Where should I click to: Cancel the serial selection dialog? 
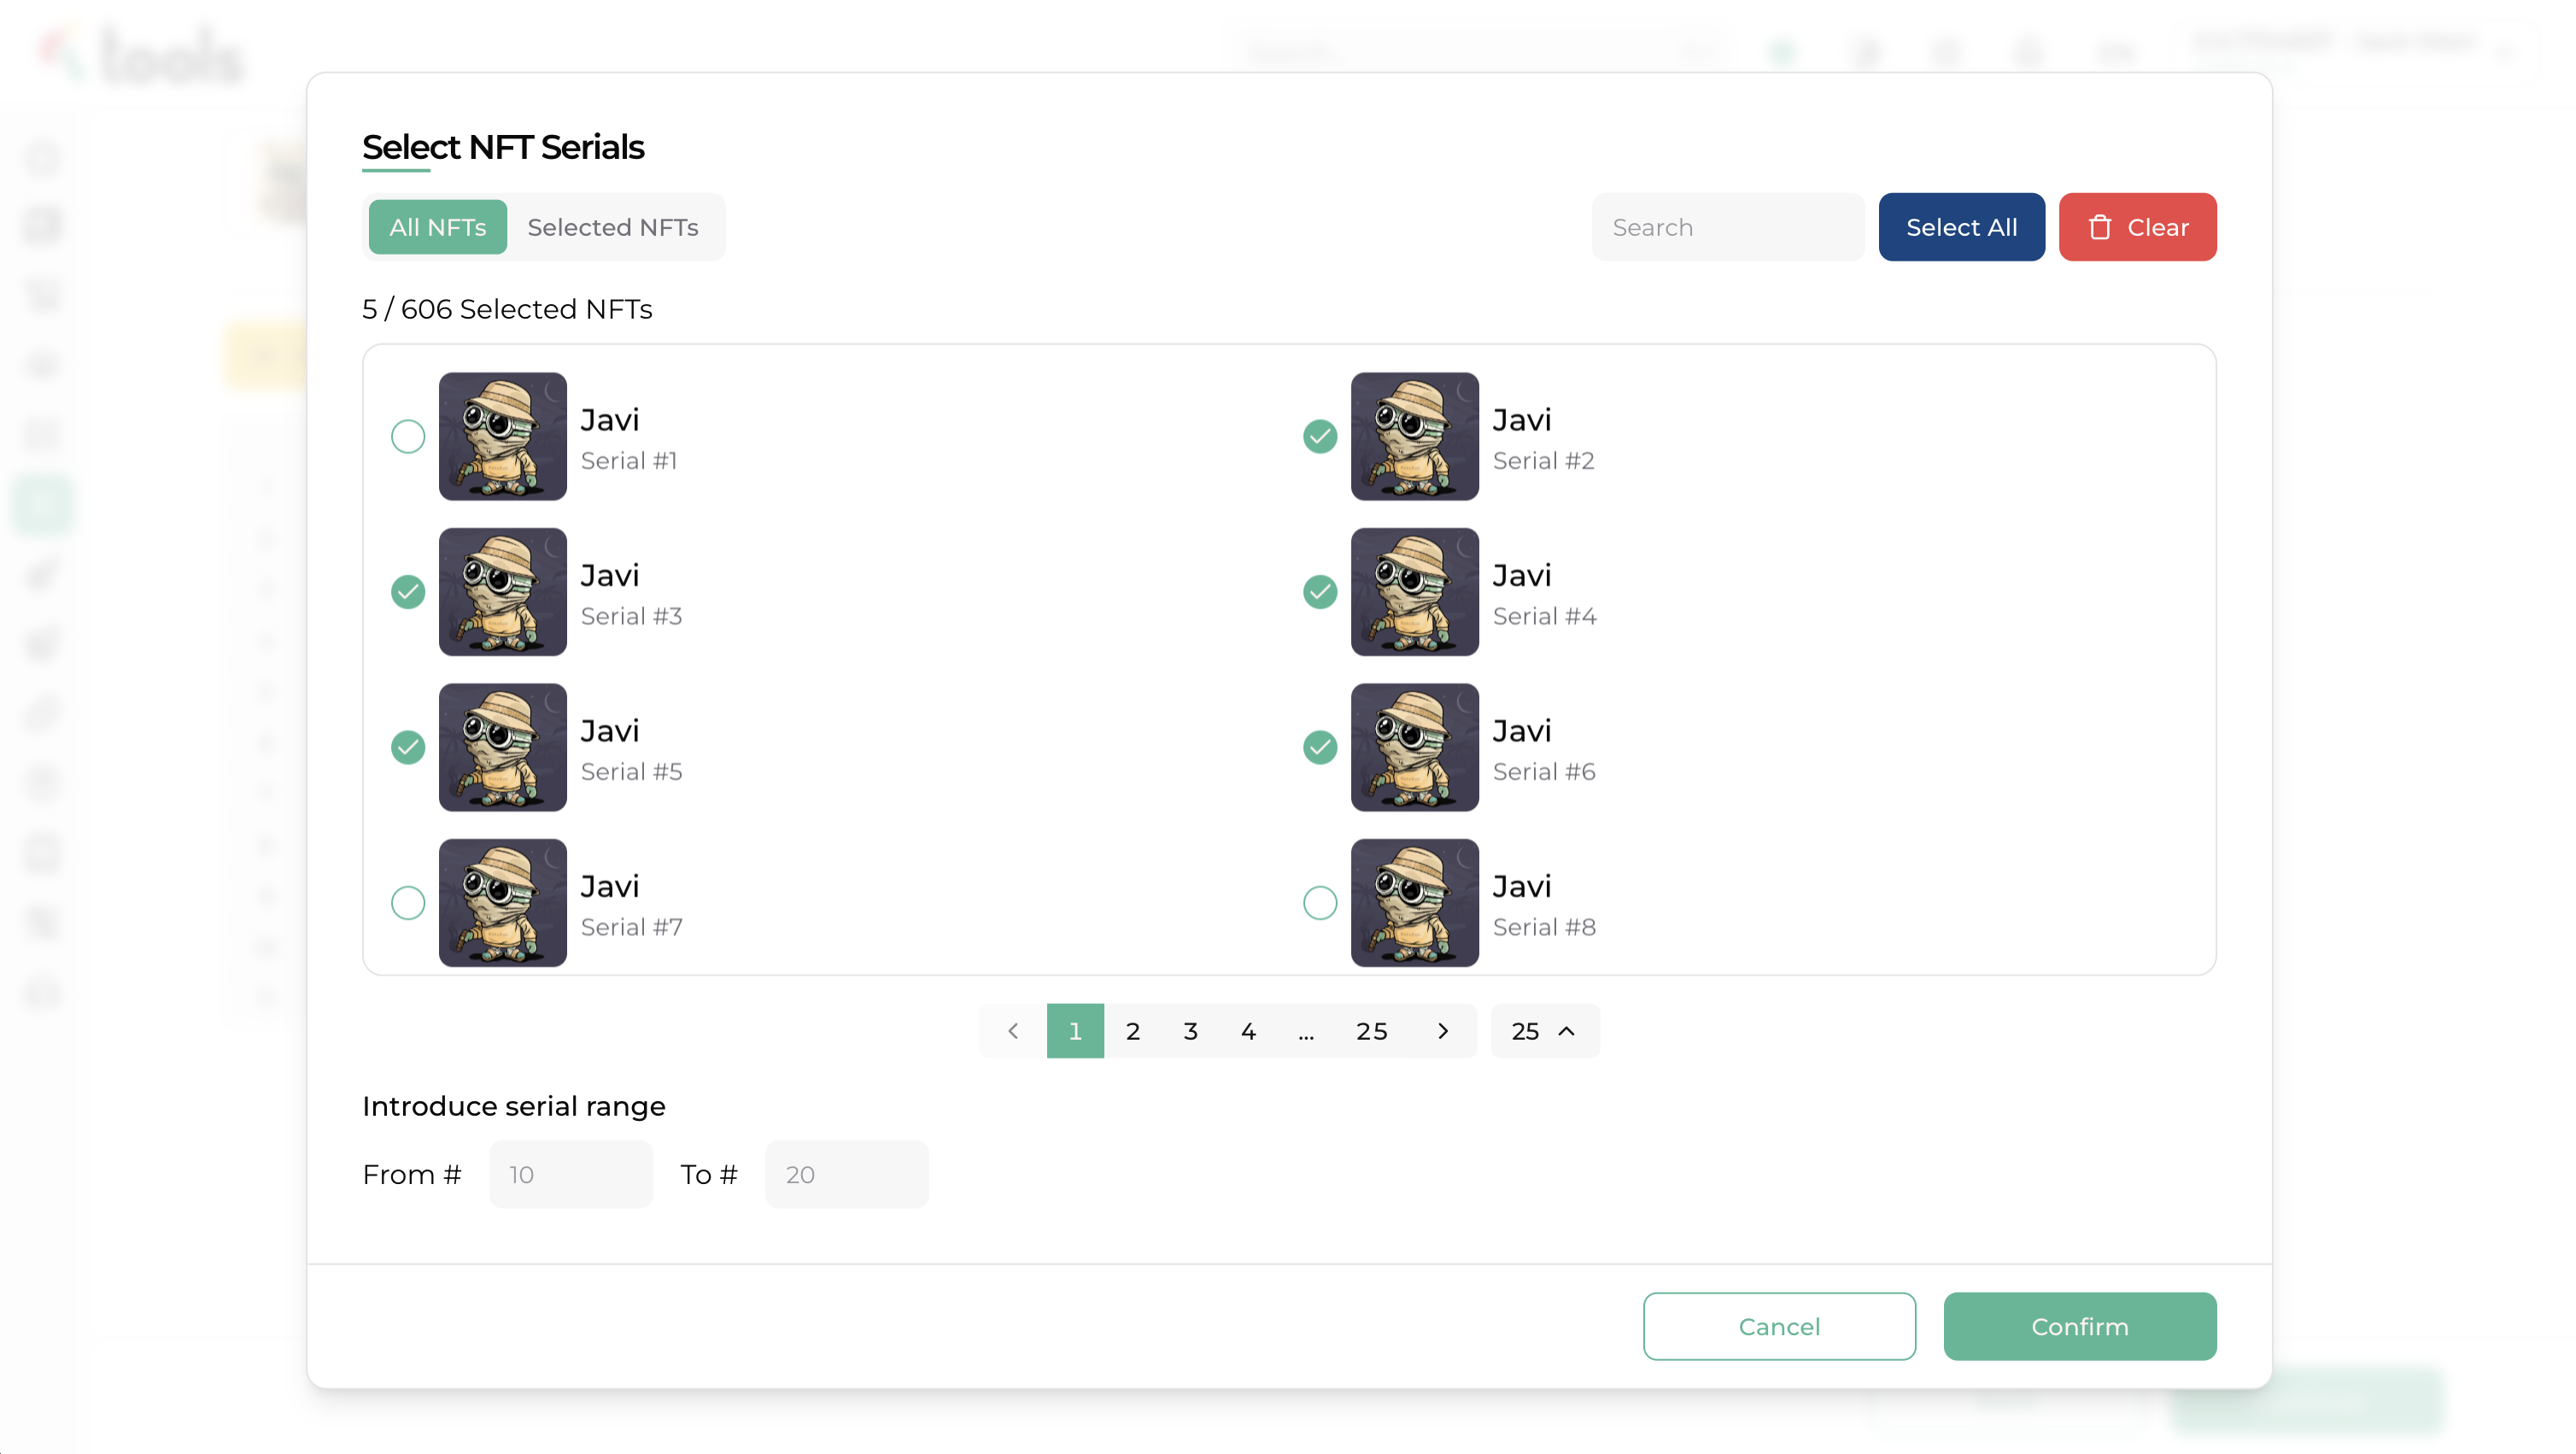[1779, 1326]
